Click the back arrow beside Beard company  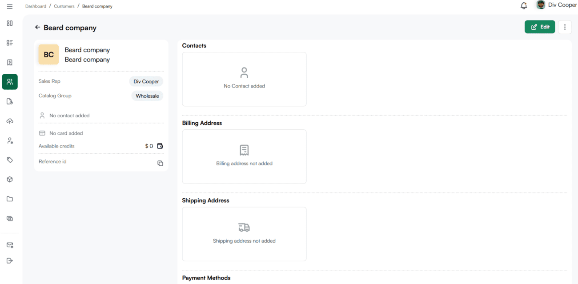37,28
